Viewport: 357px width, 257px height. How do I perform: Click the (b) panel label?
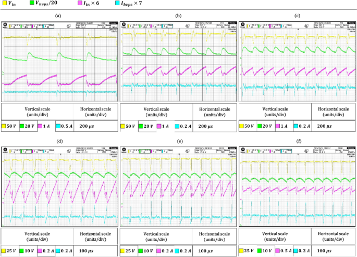coord(178,16)
